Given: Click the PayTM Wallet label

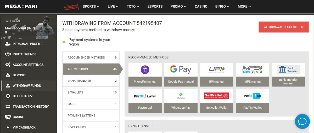Looking at the screenshot, I should point(252,108).
